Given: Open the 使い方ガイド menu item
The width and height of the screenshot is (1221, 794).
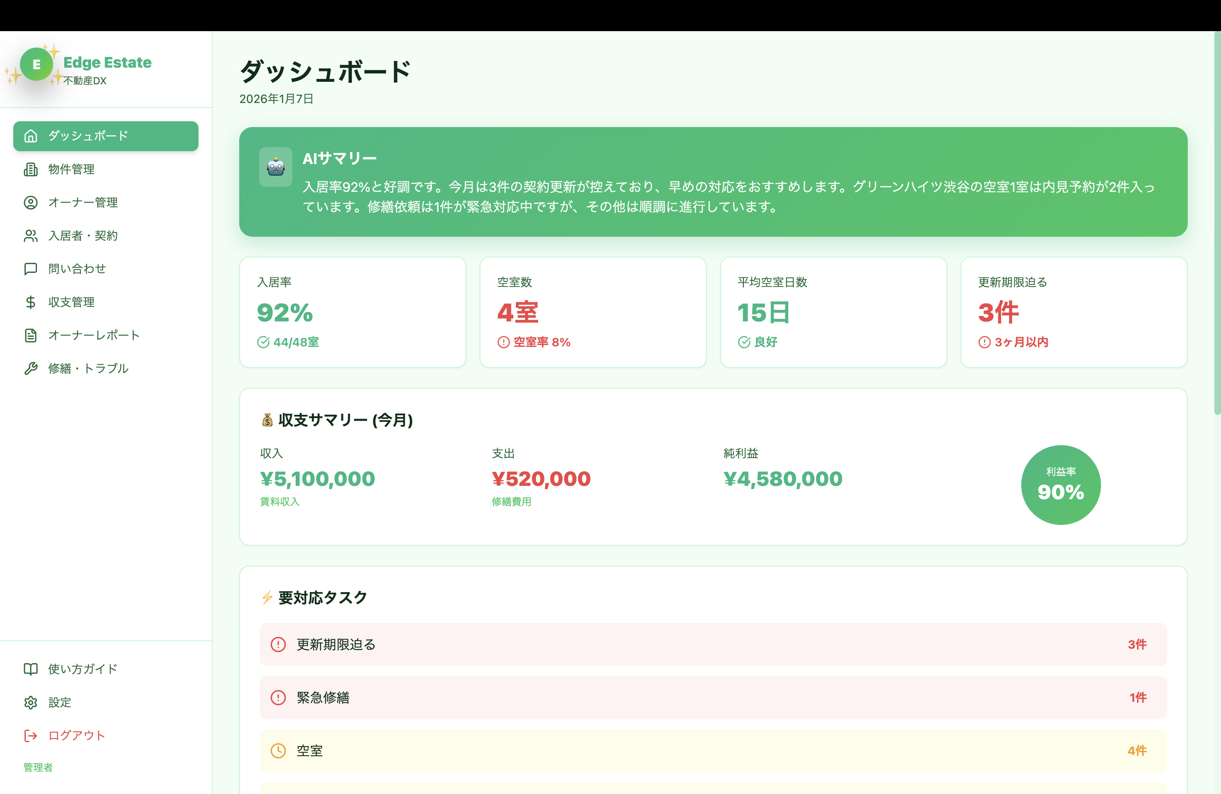Looking at the screenshot, I should click(x=83, y=669).
